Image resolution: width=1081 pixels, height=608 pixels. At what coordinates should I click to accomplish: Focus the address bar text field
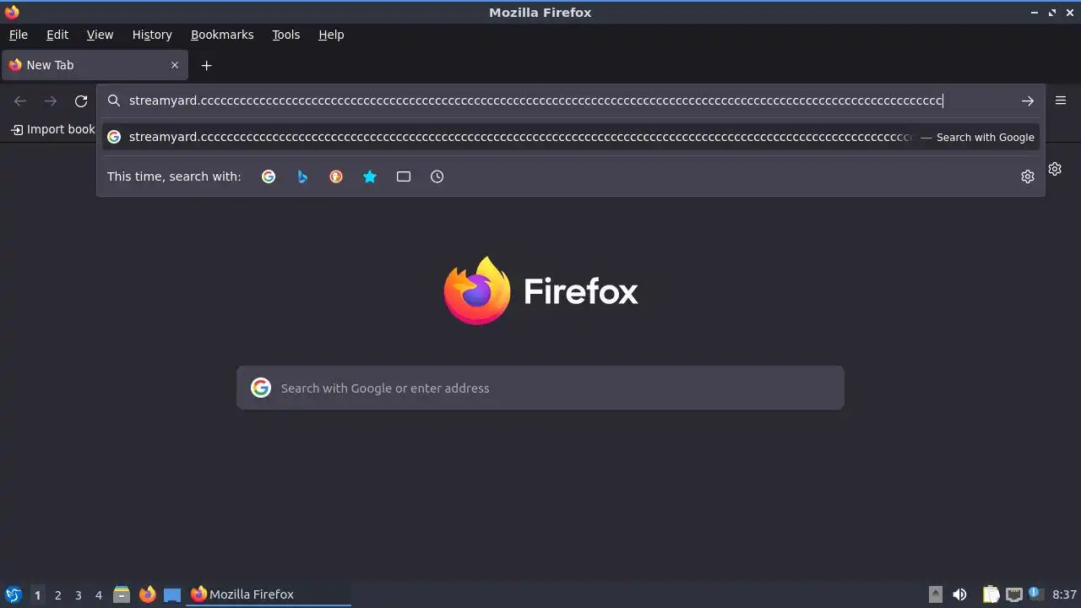point(571,100)
